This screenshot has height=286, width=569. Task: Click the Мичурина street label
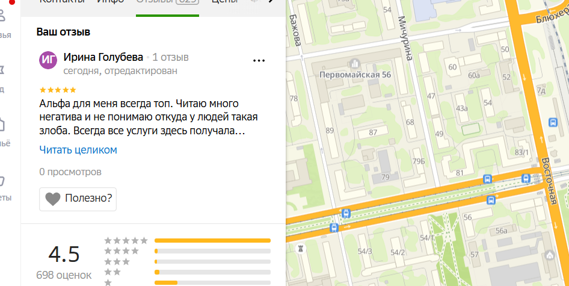tap(406, 38)
